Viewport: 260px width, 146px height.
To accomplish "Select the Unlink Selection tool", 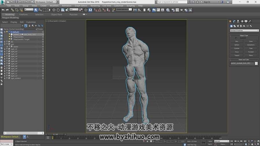I will tap(17, 10).
